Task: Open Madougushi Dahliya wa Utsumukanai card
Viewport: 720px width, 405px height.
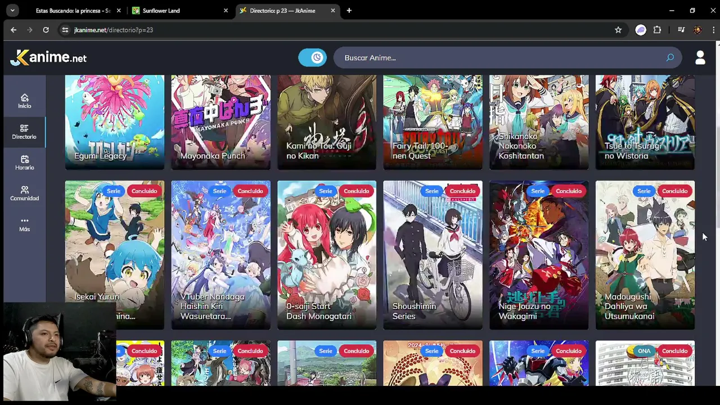Action: [645, 255]
